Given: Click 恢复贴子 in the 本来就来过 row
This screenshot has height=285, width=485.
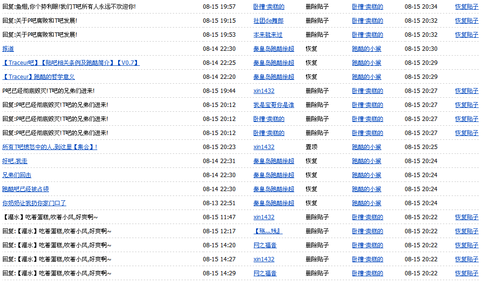Looking at the screenshot, I should (467, 35).
